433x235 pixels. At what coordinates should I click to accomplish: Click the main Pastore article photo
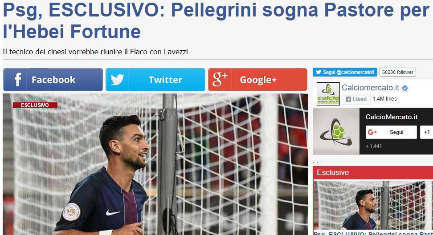pyautogui.click(x=155, y=164)
